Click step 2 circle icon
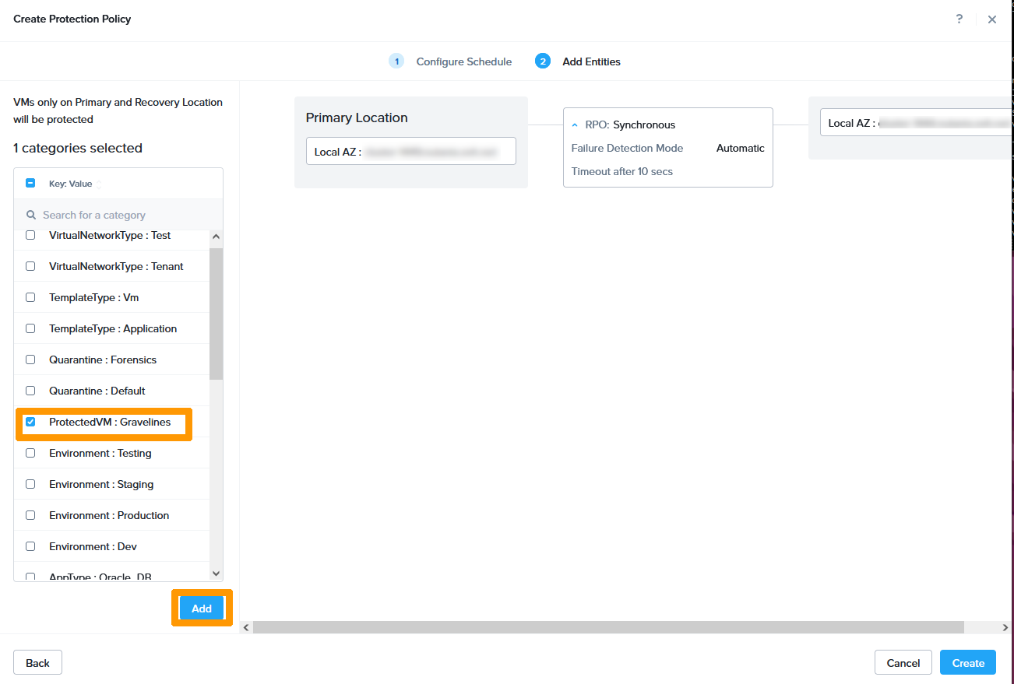This screenshot has height=684, width=1014. click(x=543, y=61)
